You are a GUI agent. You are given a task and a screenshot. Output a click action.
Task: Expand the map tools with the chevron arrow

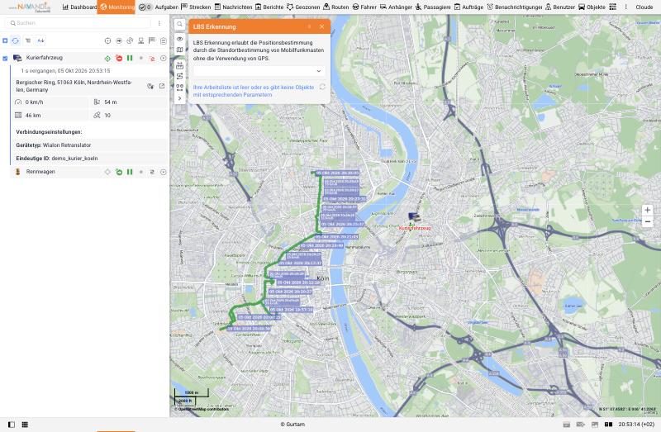point(179,98)
